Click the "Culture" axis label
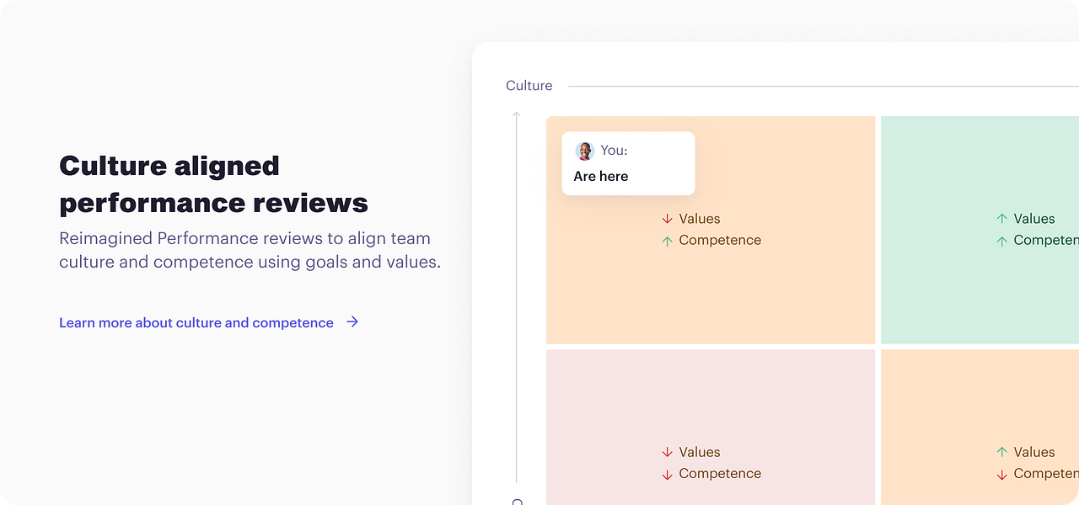The width and height of the screenshot is (1079, 505). 529,86
